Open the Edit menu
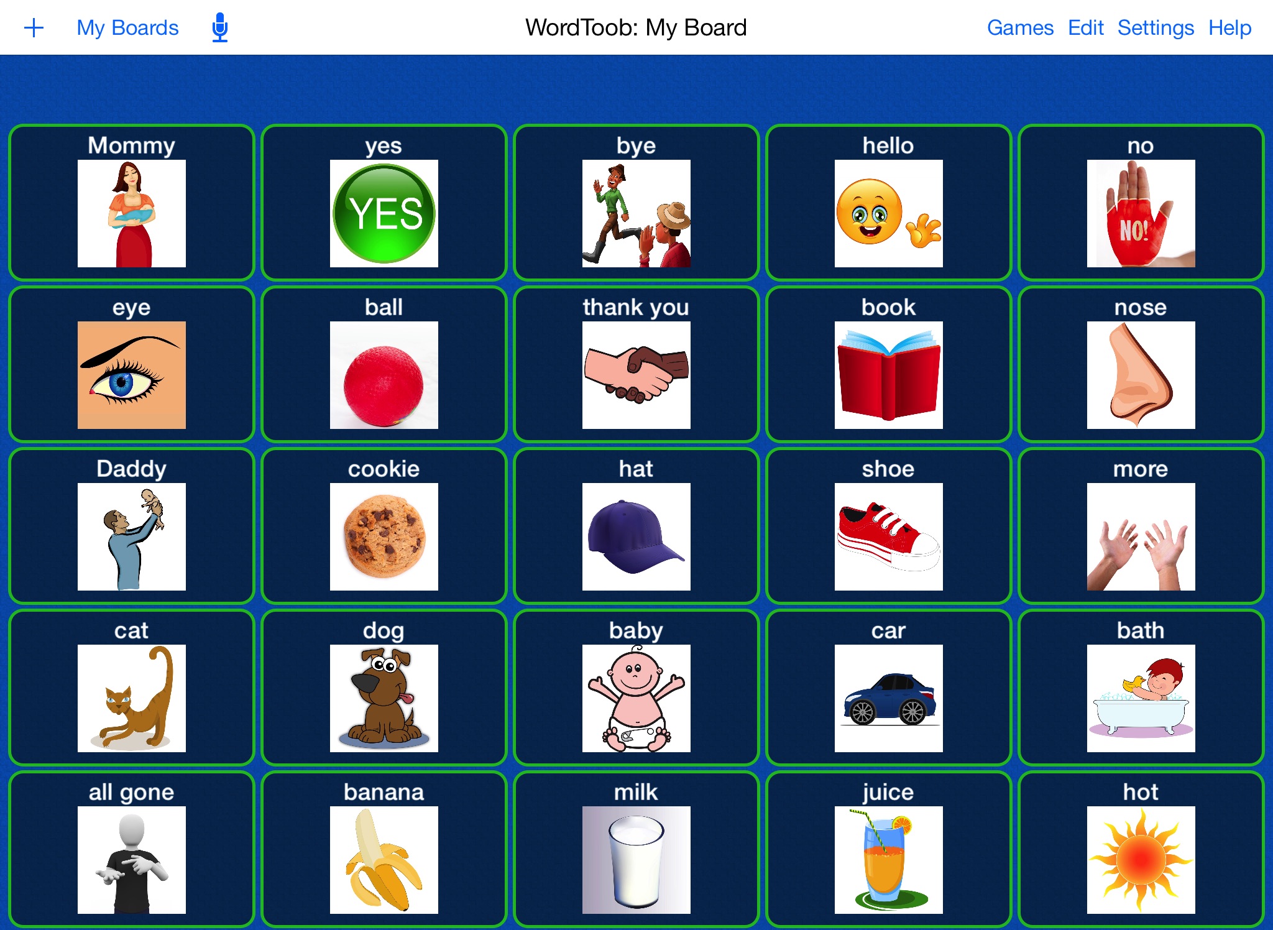1273x930 pixels. tap(1086, 27)
